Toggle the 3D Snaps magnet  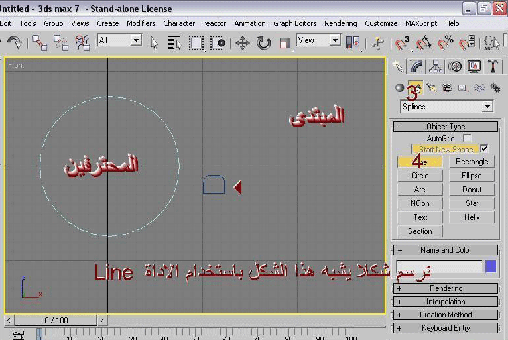point(402,43)
